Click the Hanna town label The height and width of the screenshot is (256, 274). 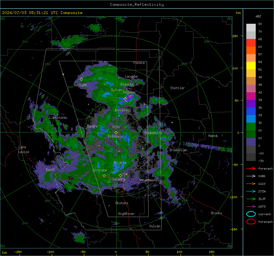coord(213,136)
